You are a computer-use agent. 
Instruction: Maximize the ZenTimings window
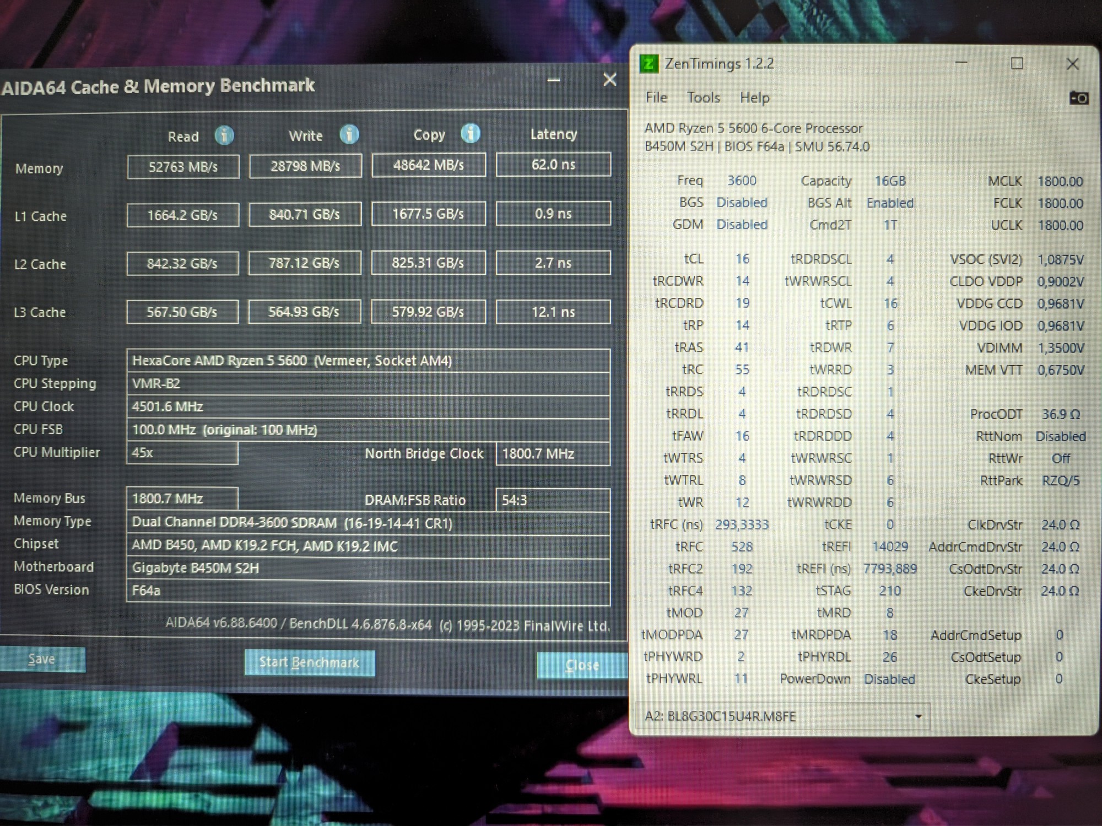pos(1017,64)
